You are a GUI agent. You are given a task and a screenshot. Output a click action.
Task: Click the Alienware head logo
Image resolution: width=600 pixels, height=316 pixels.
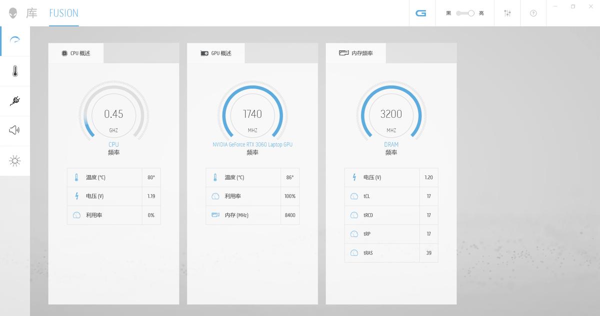[13, 13]
